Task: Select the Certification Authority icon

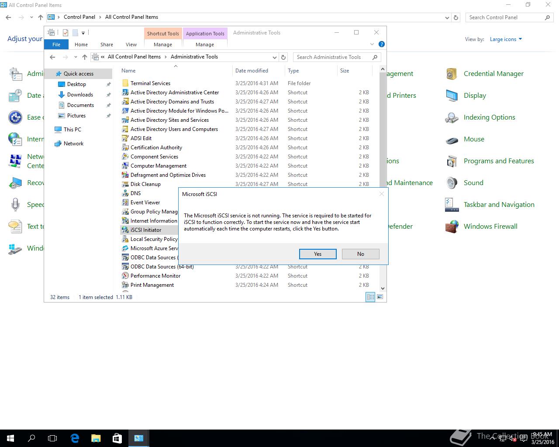Action: (x=125, y=148)
